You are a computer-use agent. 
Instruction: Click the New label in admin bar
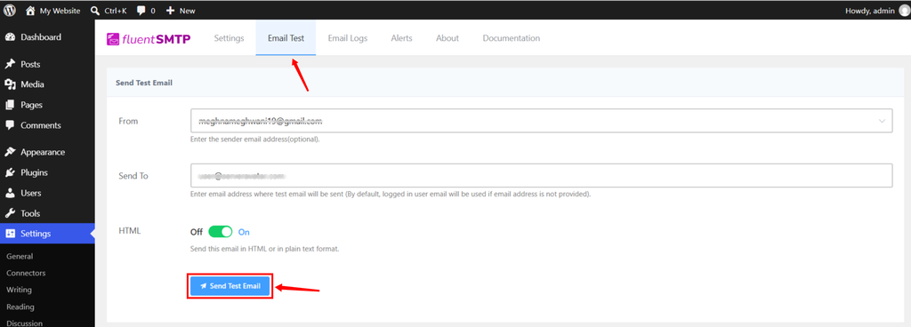click(188, 11)
